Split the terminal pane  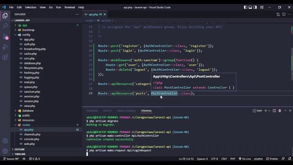point(274,111)
